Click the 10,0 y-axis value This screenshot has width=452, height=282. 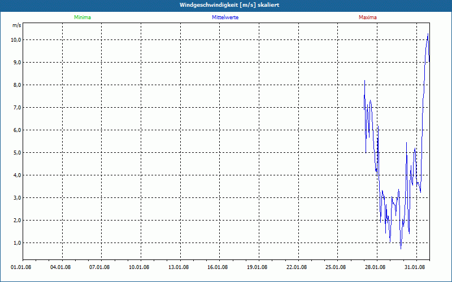click(16, 39)
